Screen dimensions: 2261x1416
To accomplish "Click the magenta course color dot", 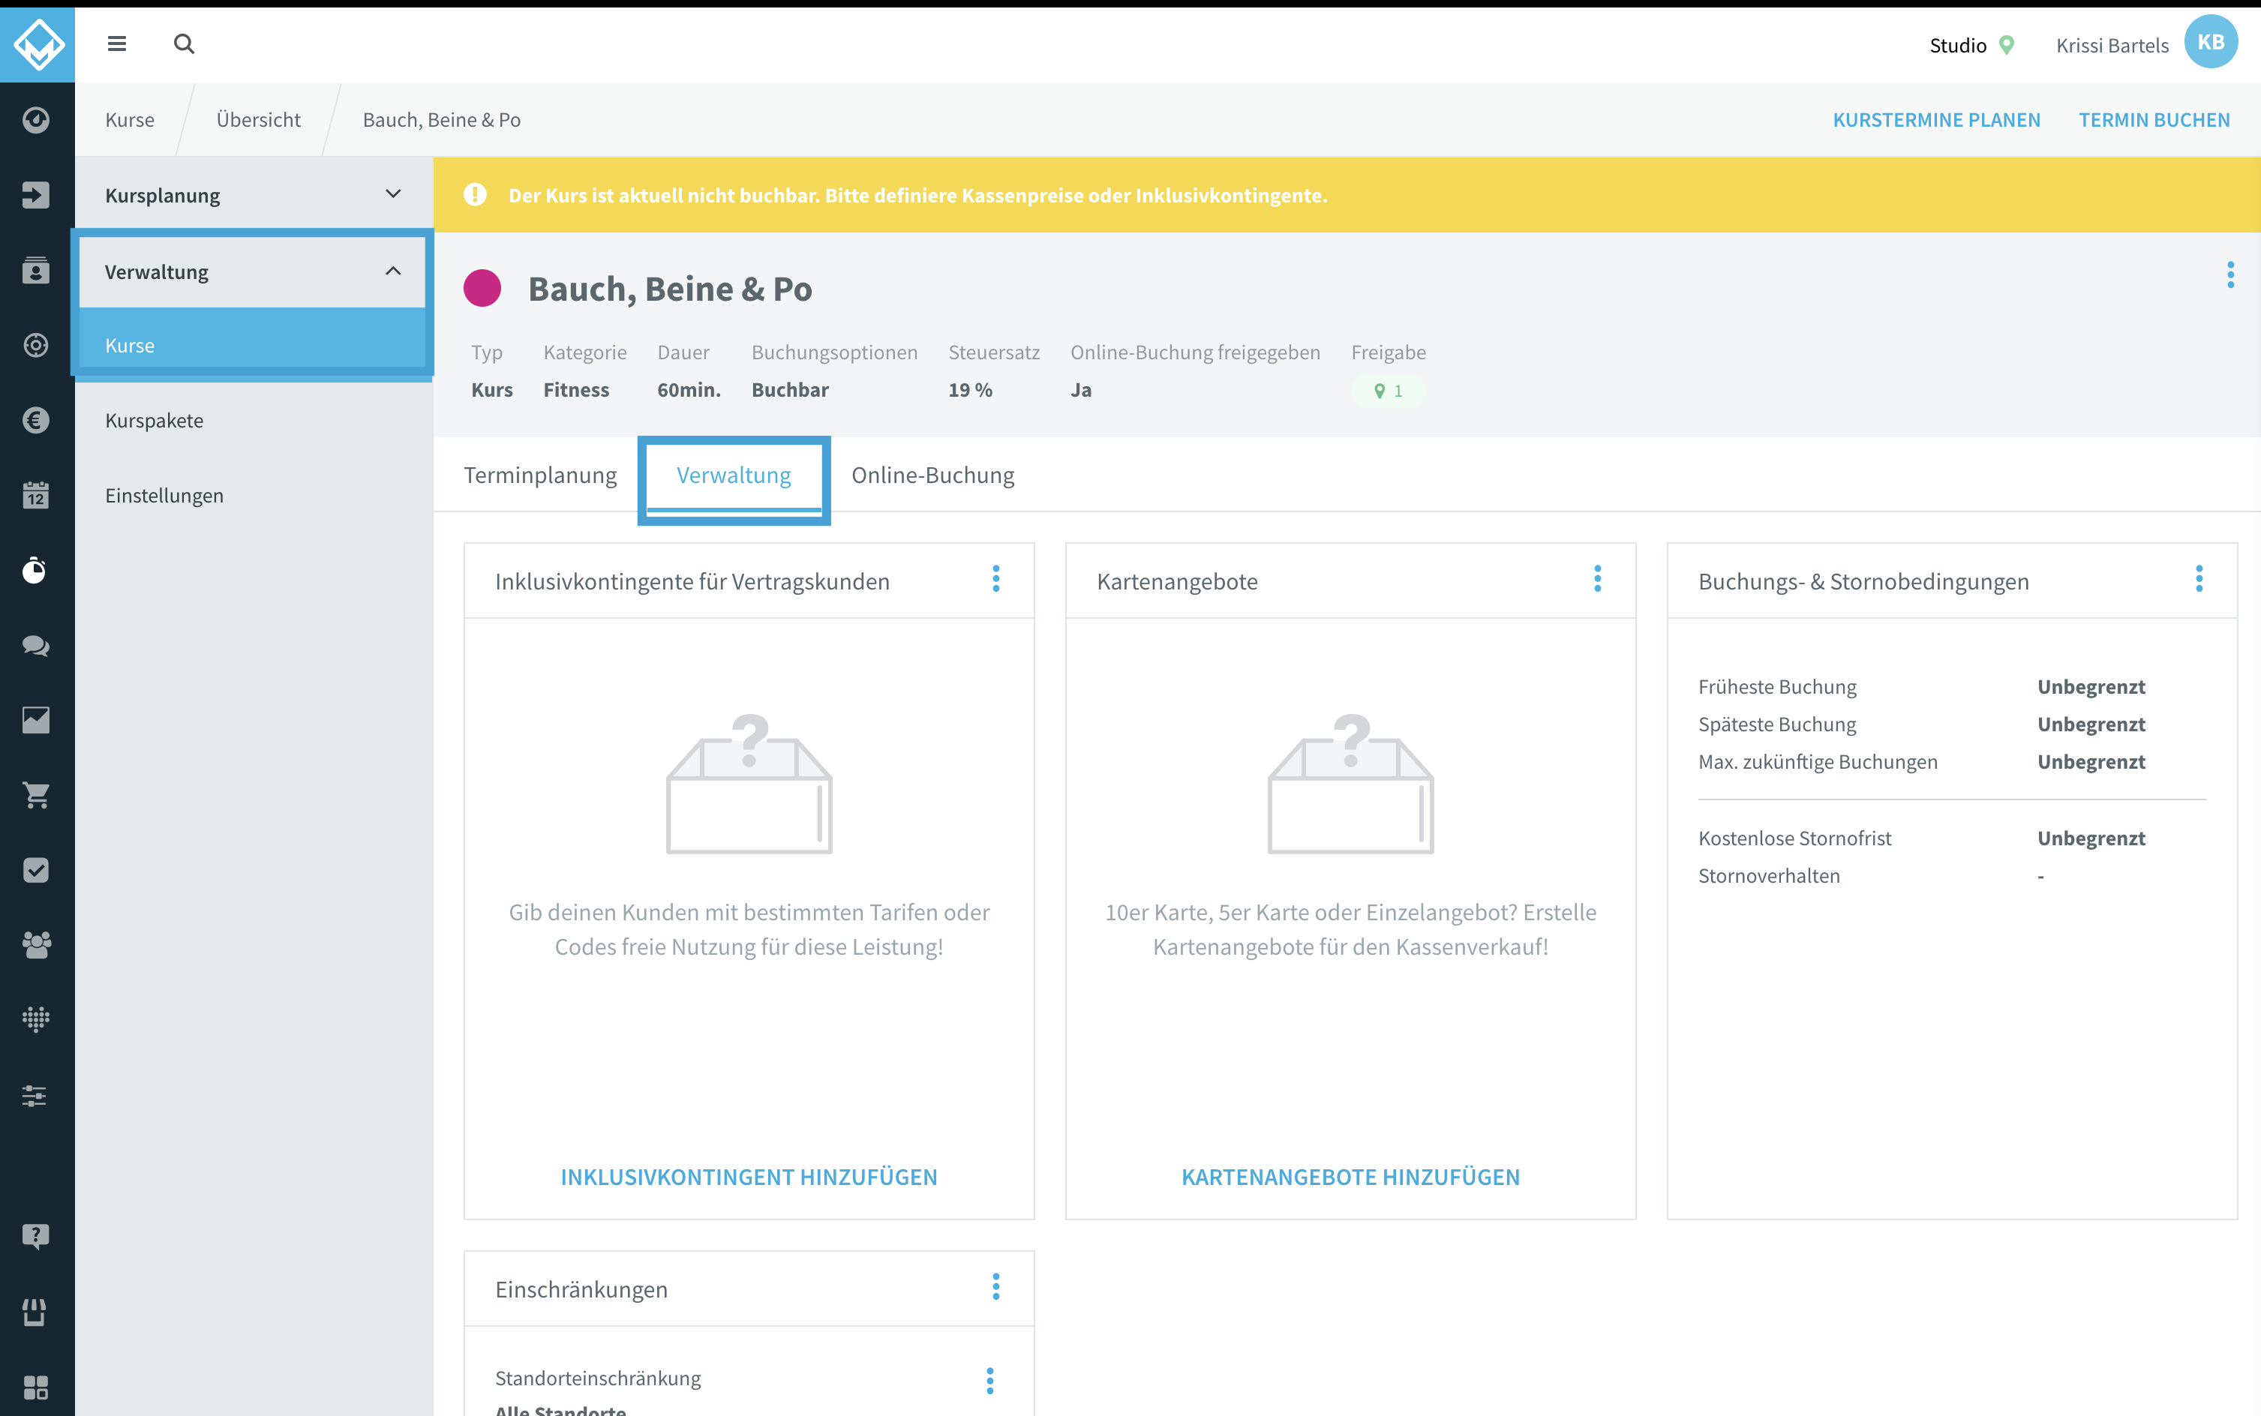I will [x=482, y=289].
